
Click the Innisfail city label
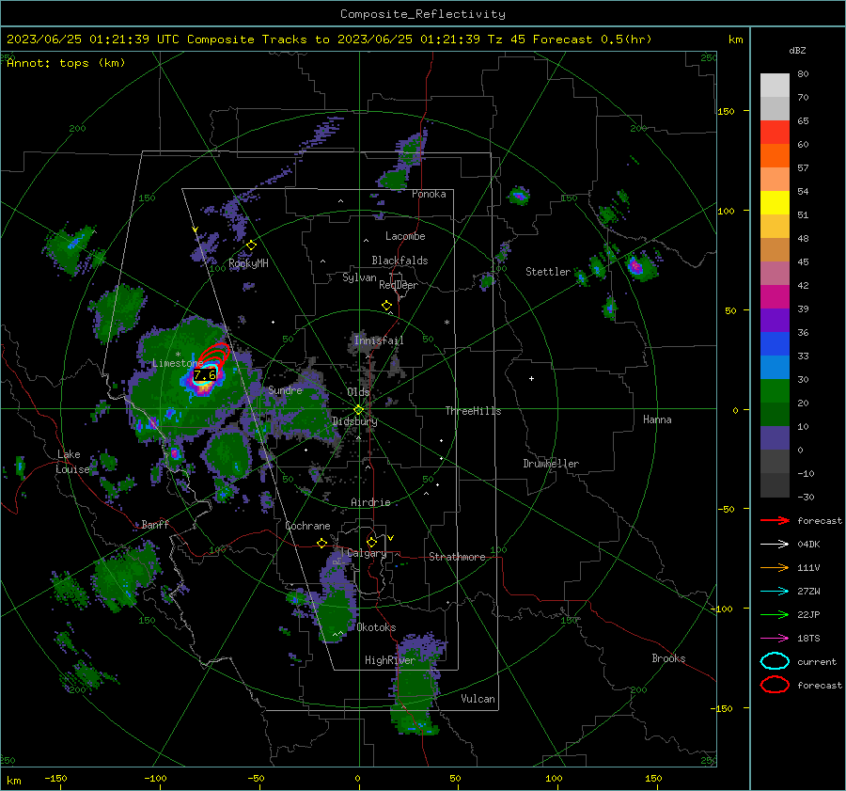[379, 340]
